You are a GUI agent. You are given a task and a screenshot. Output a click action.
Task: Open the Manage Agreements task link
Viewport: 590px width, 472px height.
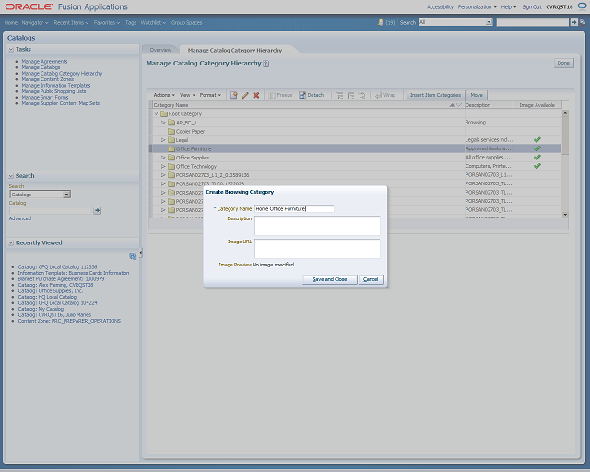point(44,62)
